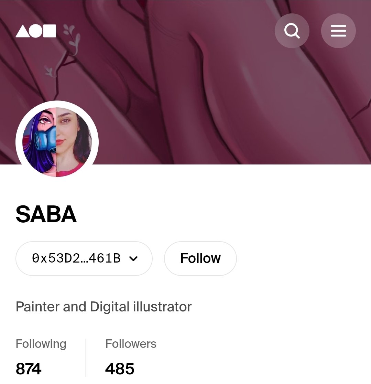
Task: Click the circle shape in the logo
Action: pos(36,31)
